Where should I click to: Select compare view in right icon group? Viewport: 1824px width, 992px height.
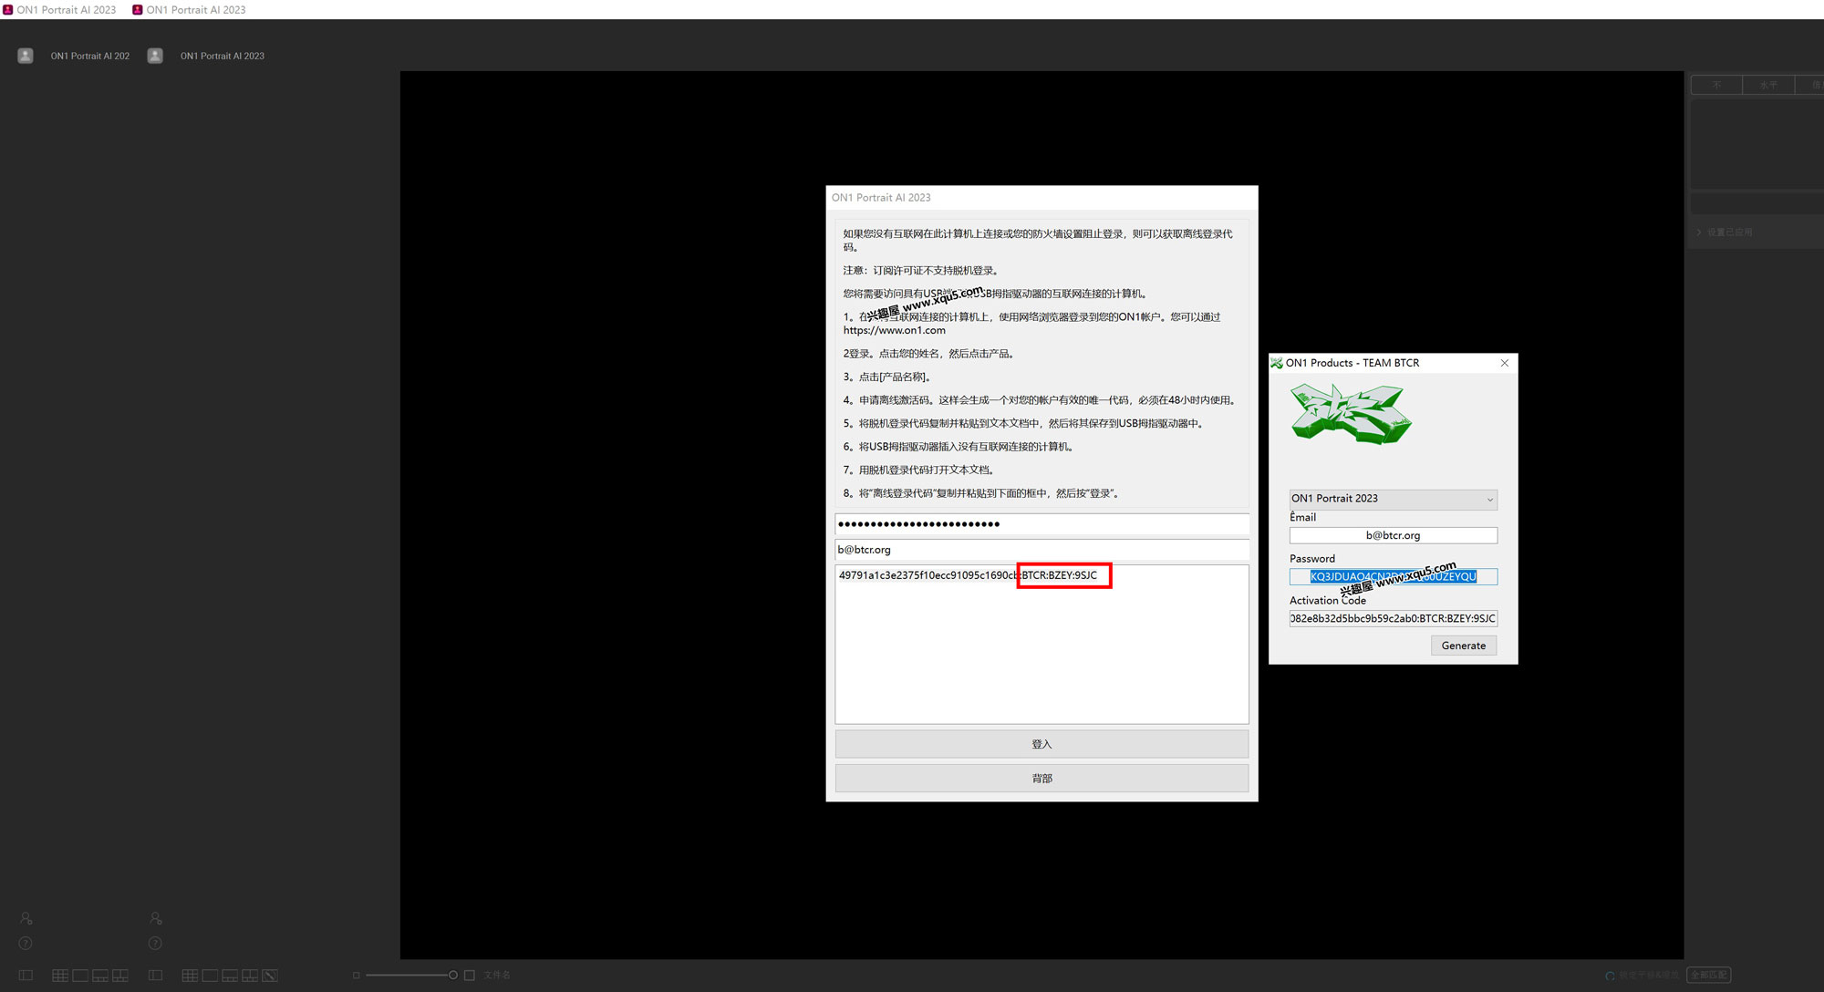click(x=250, y=976)
